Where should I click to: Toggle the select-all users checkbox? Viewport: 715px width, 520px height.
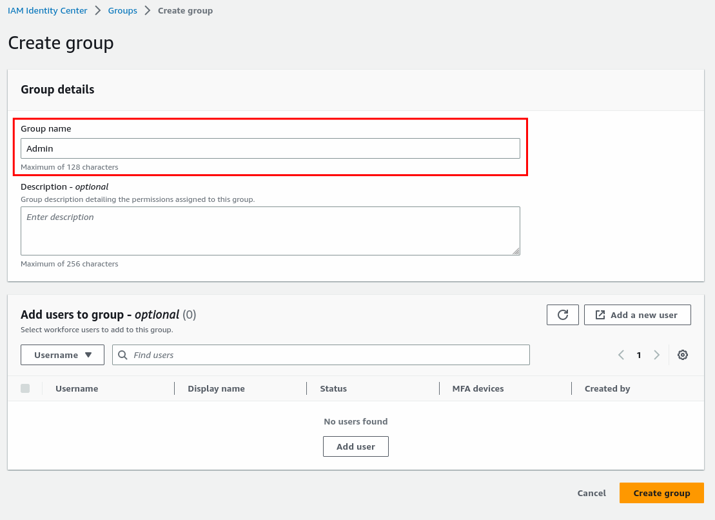click(x=25, y=388)
